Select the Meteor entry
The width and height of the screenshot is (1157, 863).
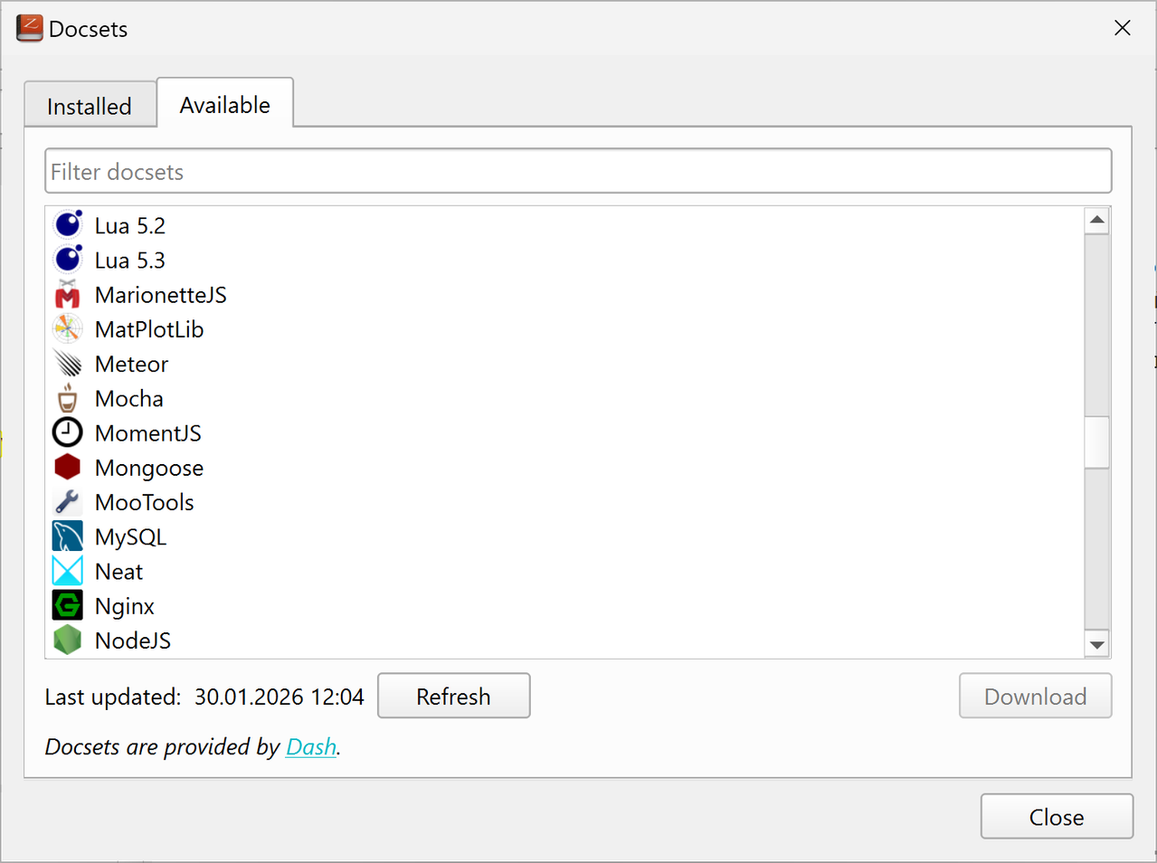564,363
